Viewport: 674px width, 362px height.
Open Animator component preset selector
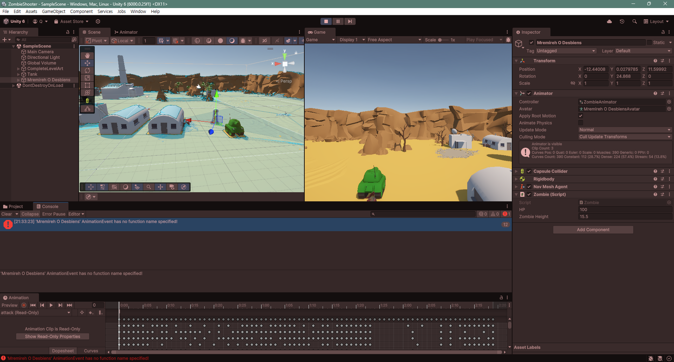(x=662, y=93)
